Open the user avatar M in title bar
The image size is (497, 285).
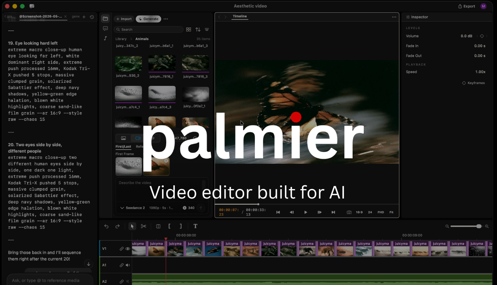[483, 6]
